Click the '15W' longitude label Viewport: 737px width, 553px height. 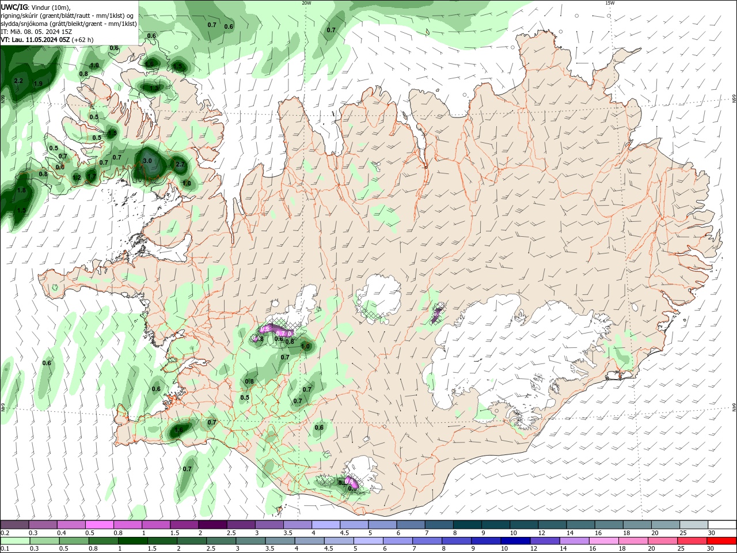click(x=609, y=3)
